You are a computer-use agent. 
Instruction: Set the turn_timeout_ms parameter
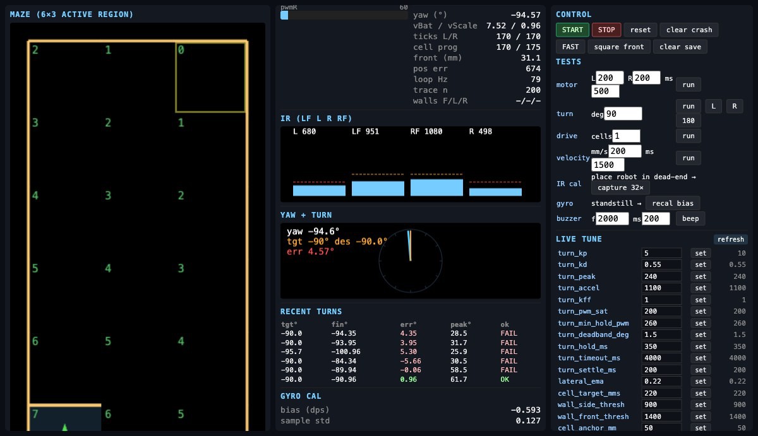pos(701,358)
